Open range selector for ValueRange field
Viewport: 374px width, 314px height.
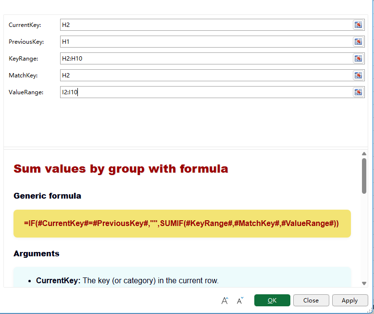pos(358,92)
